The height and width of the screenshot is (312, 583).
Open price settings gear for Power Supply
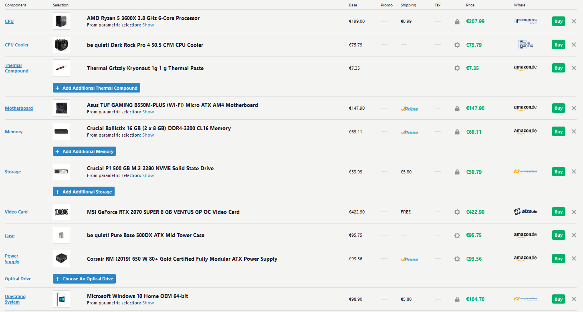pyautogui.click(x=457, y=259)
